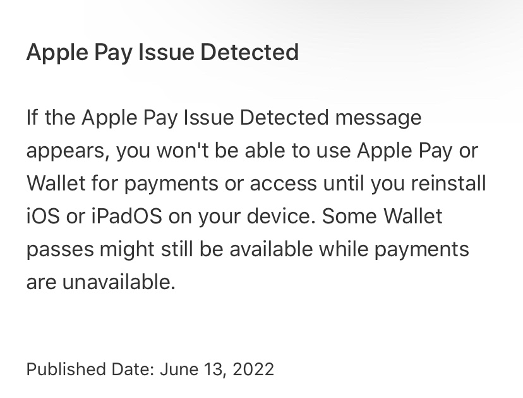This screenshot has height=398, width=523.
Task: Click the word "message" in the paragraph
Action: click(378, 118)
